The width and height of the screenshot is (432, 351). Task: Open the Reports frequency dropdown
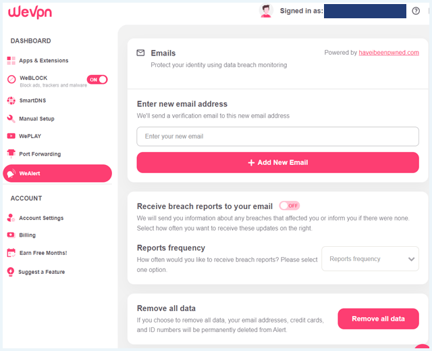click(x=370, y=259)
